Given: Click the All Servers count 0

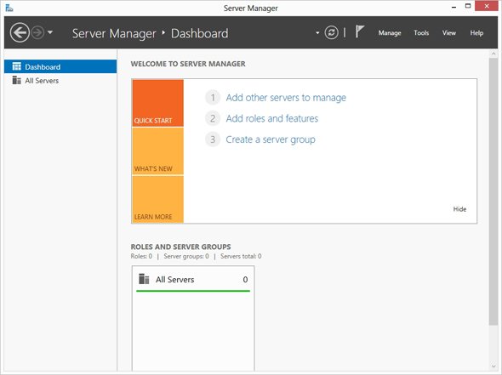Looking at the screenshot, I should click(245, 280).
